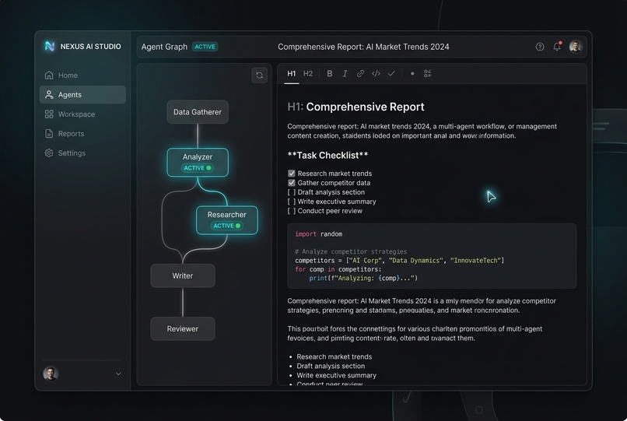This screenshot has width=627, height=421.
Task: Click the Home house icon
Action: [x=49, y=75]
